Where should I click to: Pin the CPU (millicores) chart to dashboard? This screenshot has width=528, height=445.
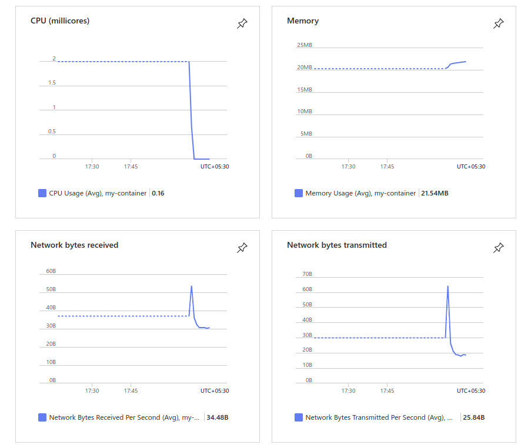coord(242,23)
